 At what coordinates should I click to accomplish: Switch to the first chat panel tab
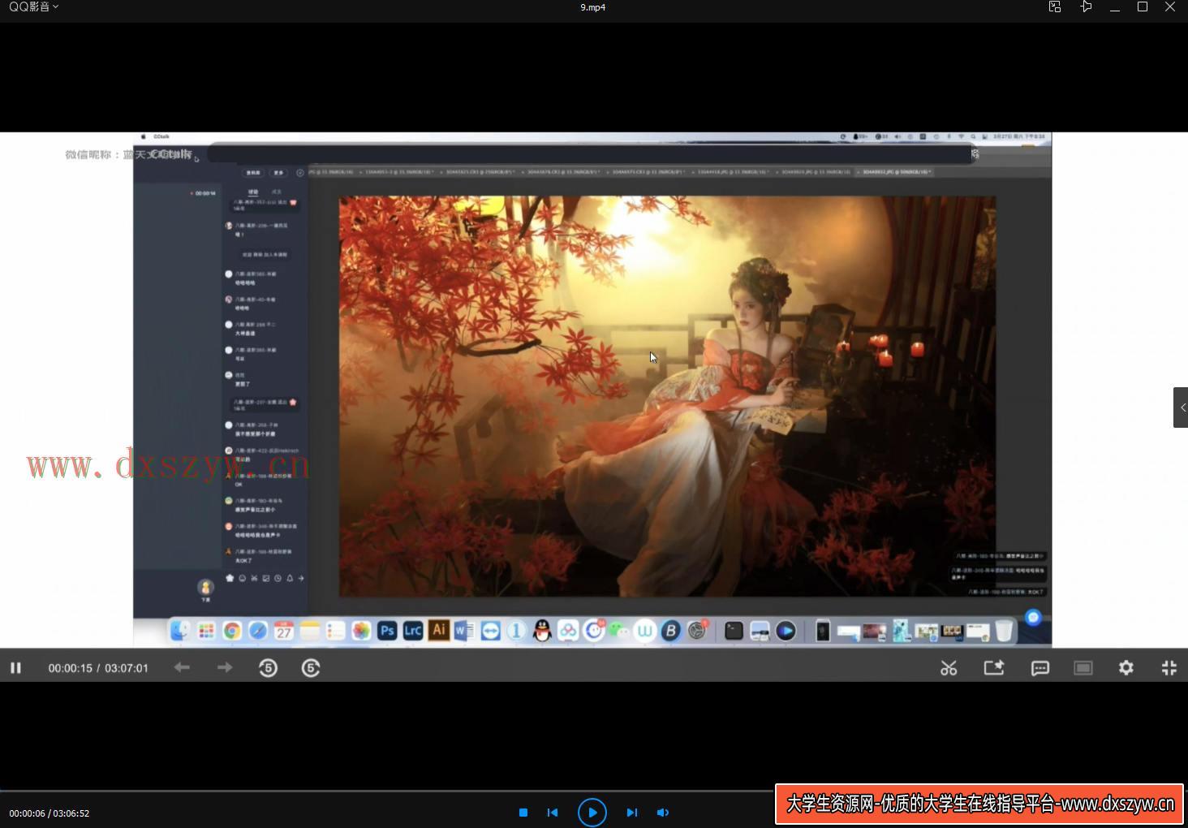point(253,192)
